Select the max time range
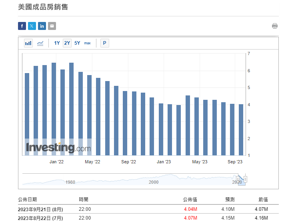The image size is (286, 222). click(x=87, y=43)
